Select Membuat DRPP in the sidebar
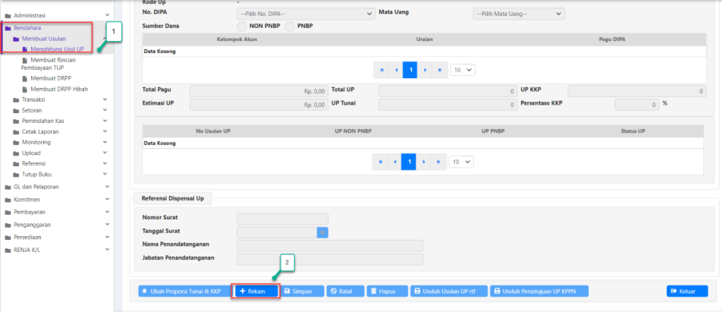This screenshot has width=722, height=312. coord(51,78)
